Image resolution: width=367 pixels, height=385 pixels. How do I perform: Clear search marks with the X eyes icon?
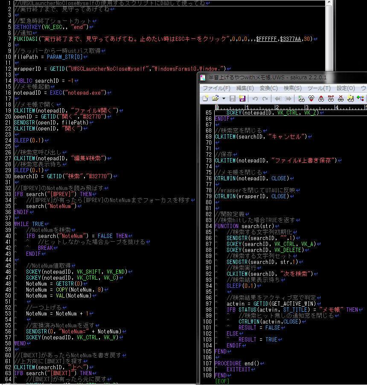pyautogui.click(x=341, y=99)
